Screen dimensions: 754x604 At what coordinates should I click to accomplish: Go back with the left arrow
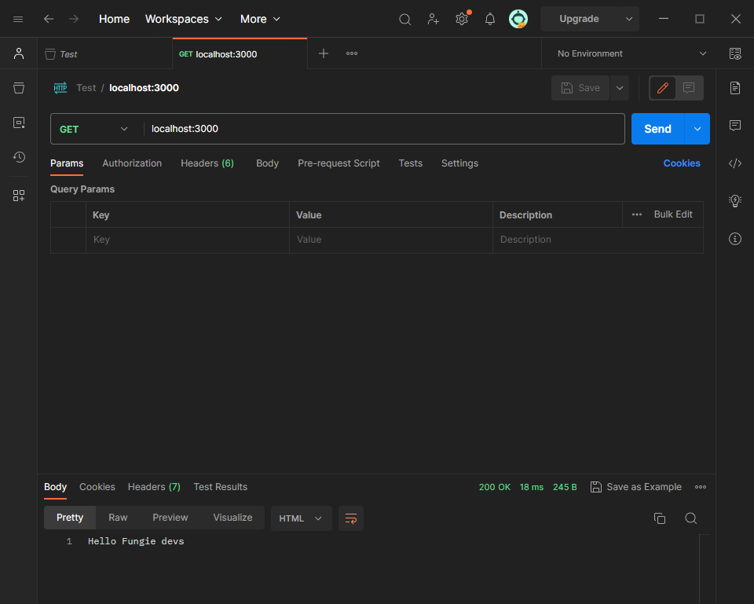[x=49, y=19]
